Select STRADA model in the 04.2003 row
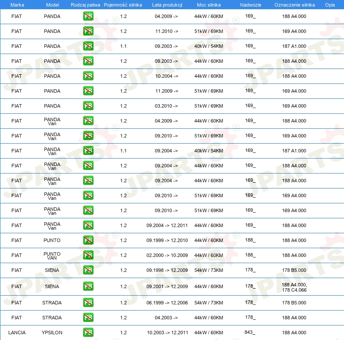This screenshot has width=344, height=340. click(x=52, y=318)
